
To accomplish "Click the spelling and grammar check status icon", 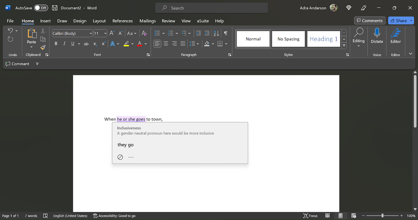I will (45, 216).
